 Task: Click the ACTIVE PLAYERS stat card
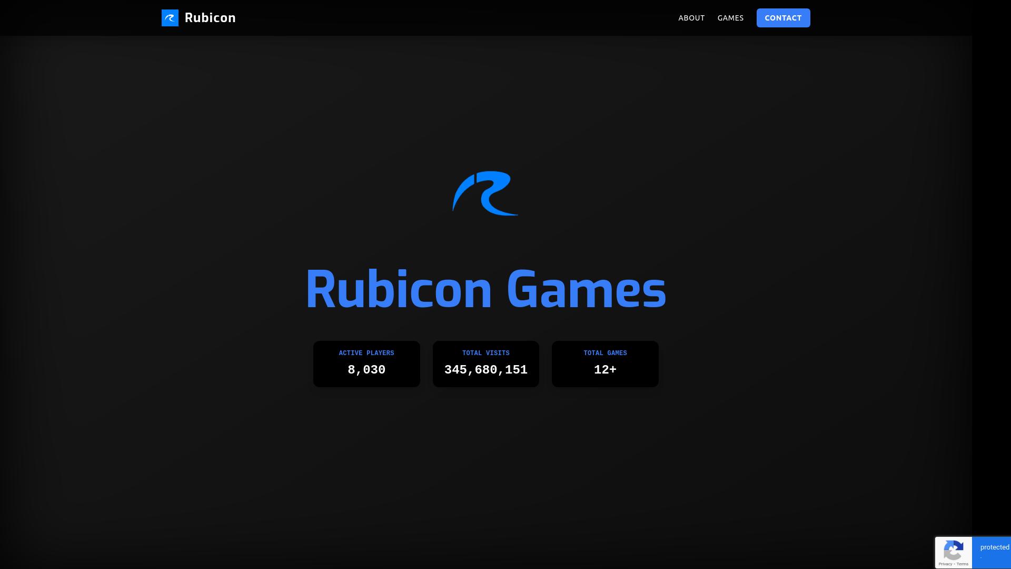[366, 364]
